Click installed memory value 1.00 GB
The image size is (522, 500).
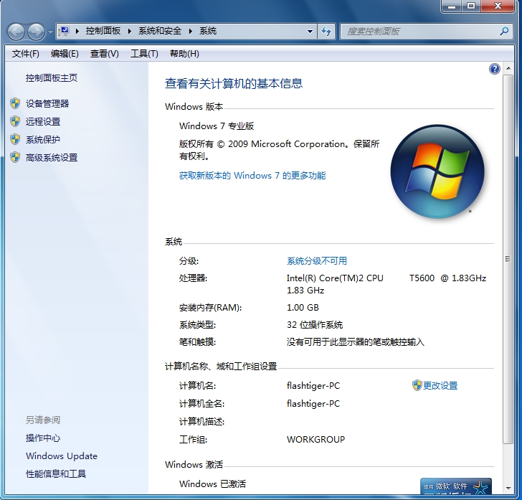303,308
